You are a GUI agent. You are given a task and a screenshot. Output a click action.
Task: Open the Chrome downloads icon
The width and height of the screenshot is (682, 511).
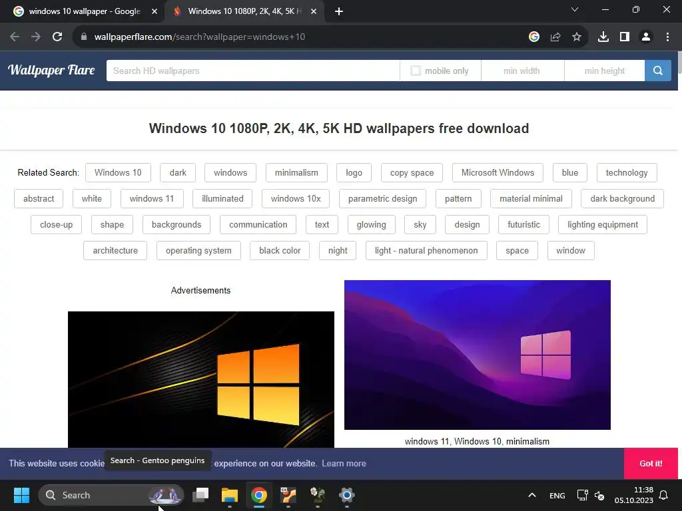603,37
